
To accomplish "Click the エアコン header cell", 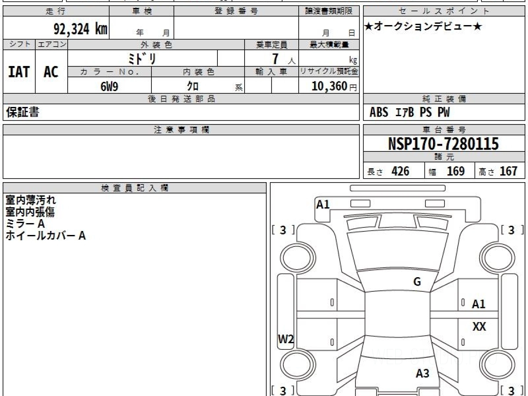I will click(x=51, y=44).
